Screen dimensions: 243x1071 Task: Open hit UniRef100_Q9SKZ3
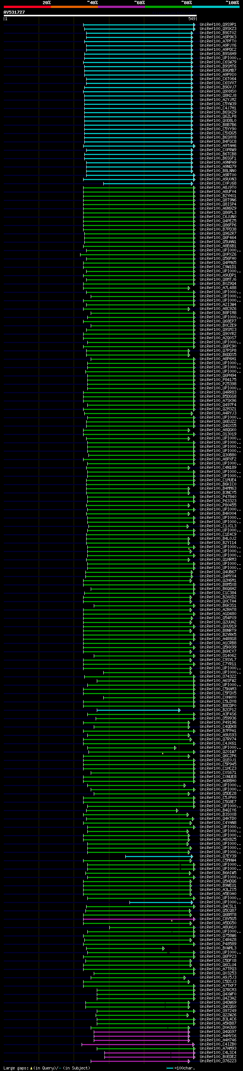218,29
